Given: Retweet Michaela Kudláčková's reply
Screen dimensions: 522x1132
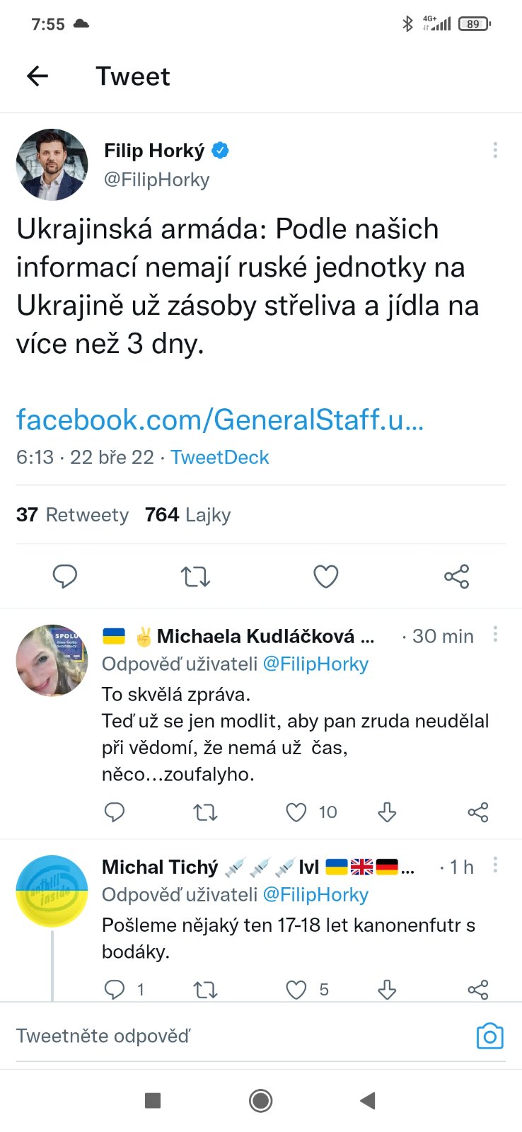Looking at the screenshot, I should pos(205,812).
